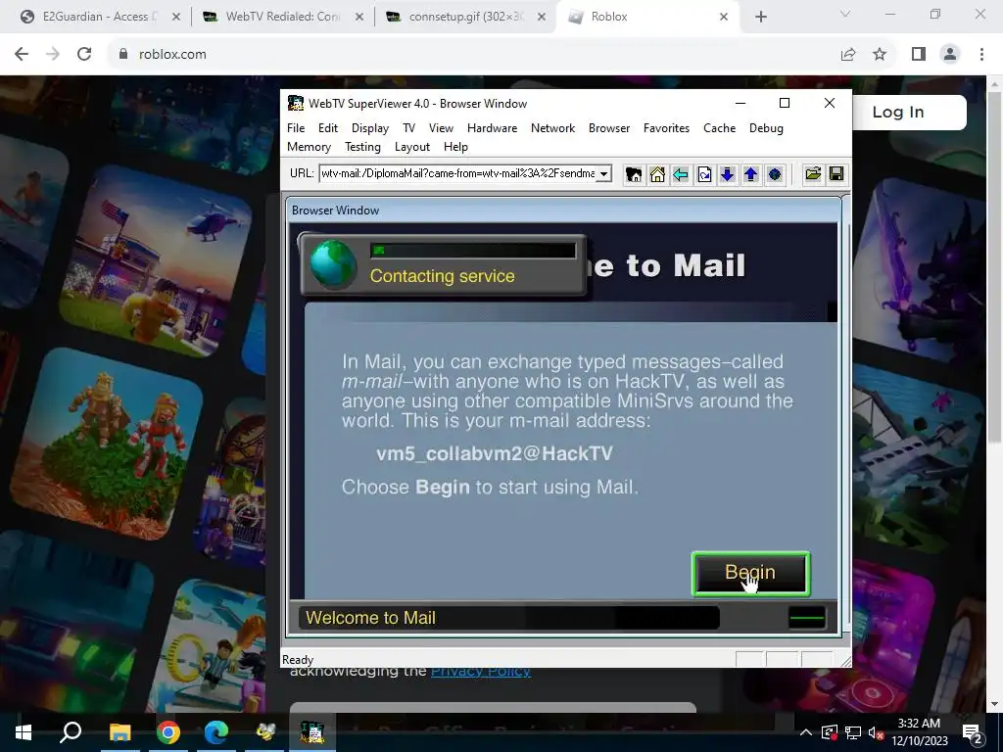1003x752 pixels.
Task: Click the Log In button on Roblox page
Action: 909,113
